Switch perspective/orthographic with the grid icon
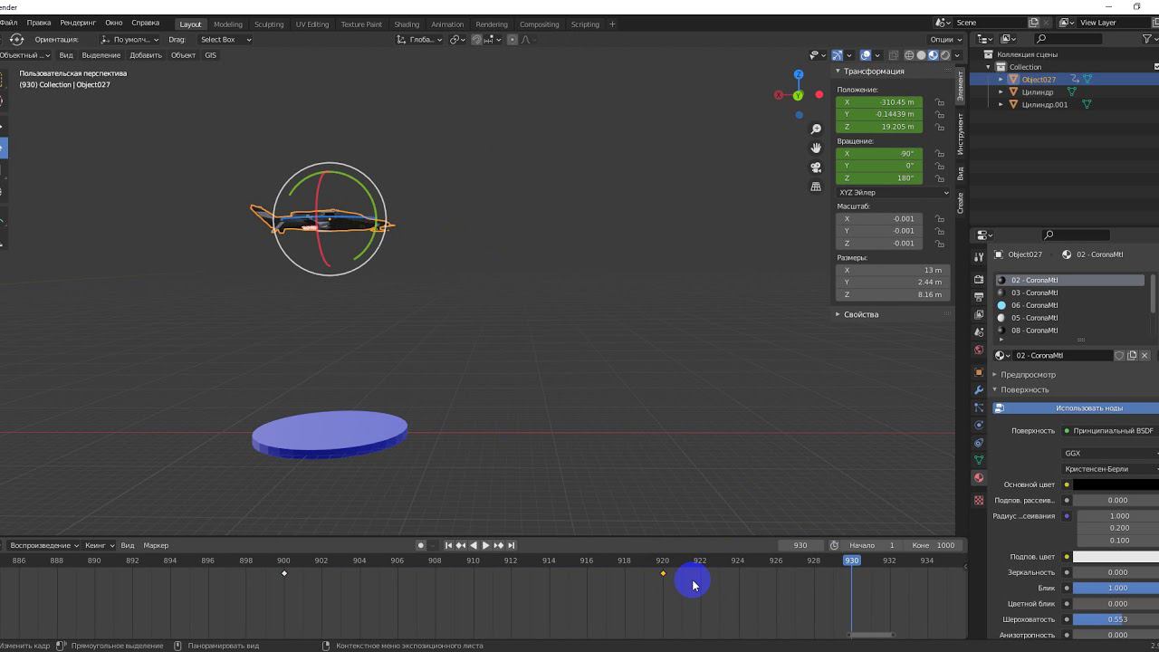Image resolution: width=1159 pixels, height=652 pixels. pyautogui.click(x=816, y=187)
